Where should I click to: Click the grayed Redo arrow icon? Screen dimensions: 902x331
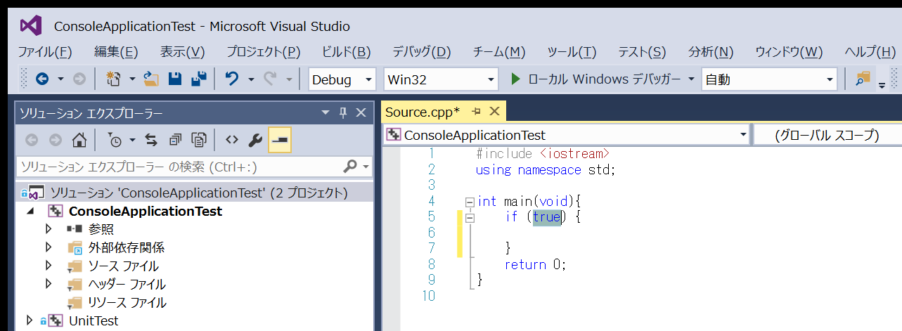[270, 79]
